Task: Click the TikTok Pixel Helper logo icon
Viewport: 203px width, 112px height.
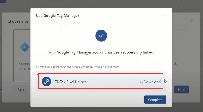Action: tap(46, 82)
